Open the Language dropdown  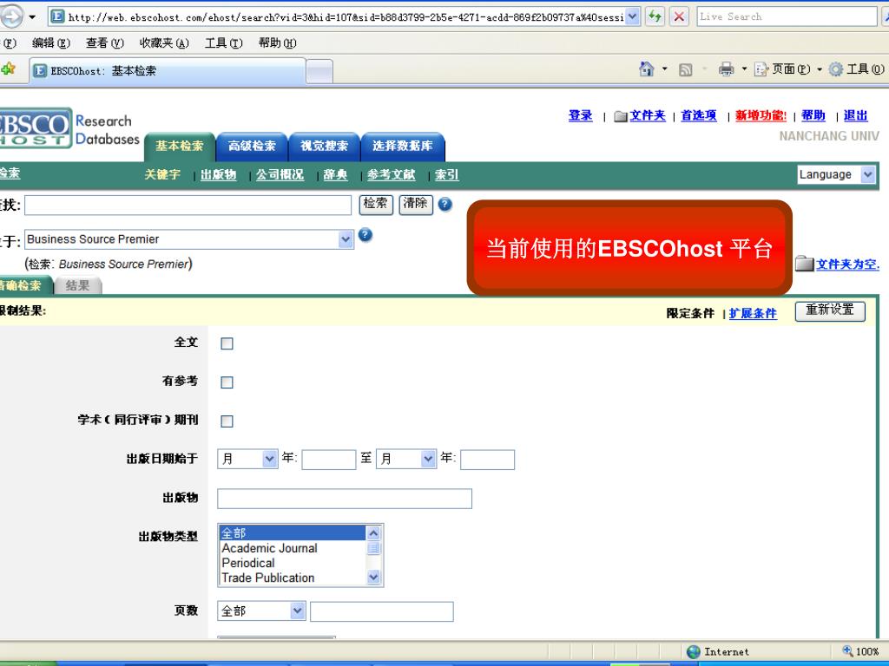tap(867, 174)
